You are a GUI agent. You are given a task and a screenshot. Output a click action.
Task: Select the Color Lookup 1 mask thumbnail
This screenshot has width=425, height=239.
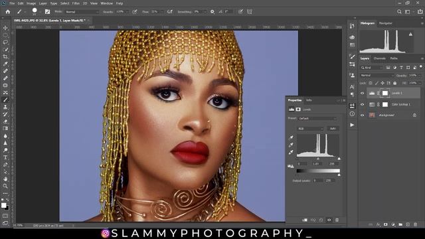coord(385,104)
